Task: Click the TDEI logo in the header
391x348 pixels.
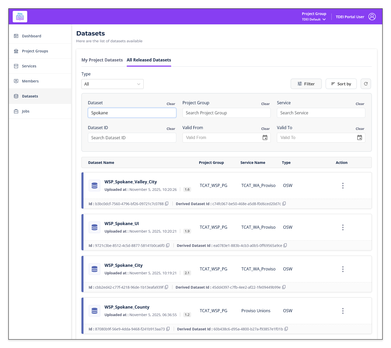Action: click(20, 17)
